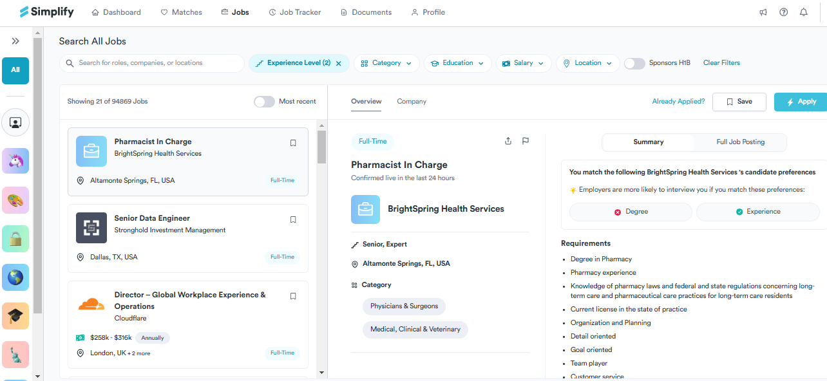The width and height of the screenshot is (827, 381).
Task: Click the Full-Time badge in job overview
Action: (373, 142)
